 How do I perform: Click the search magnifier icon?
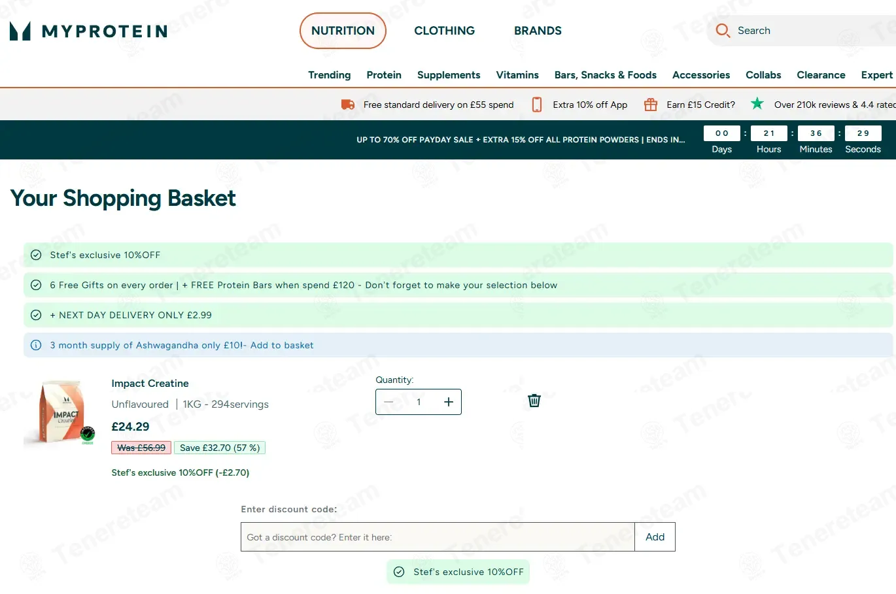pos(723,31)
